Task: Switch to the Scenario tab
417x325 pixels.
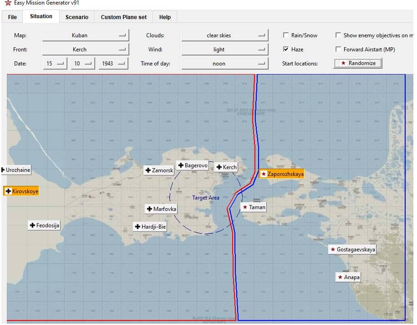Action: click(76, 17)
